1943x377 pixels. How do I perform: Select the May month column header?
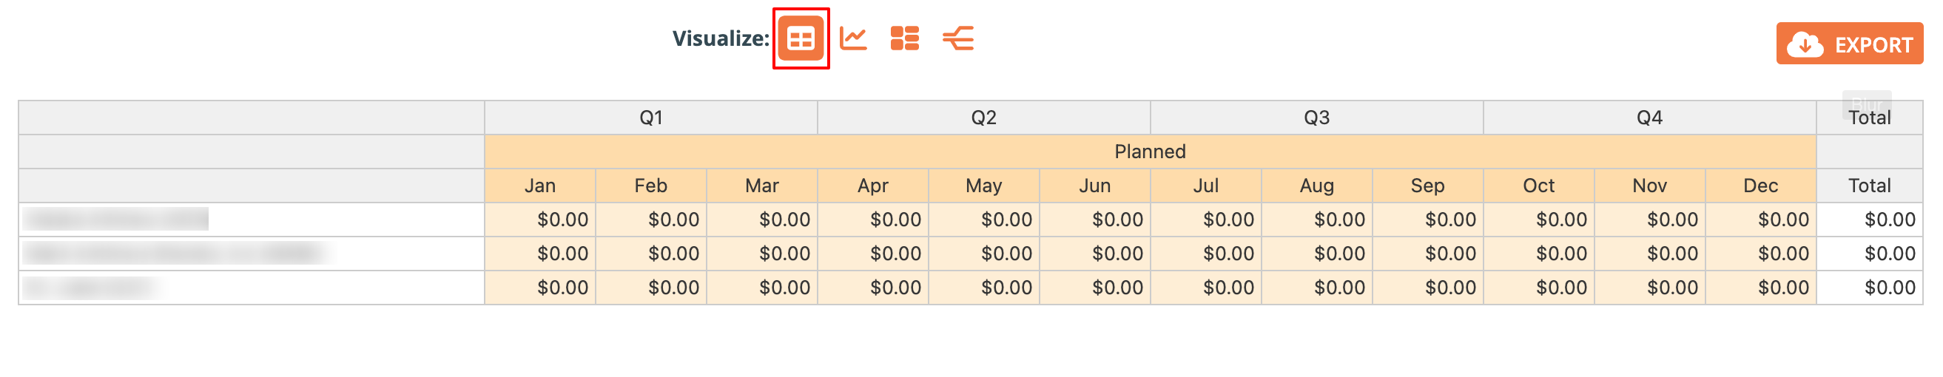983,186
